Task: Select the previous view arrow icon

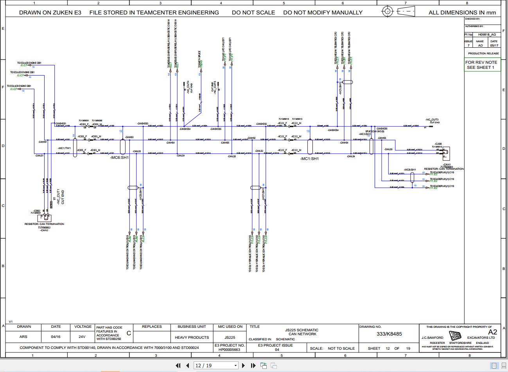Action: [264, 365]
